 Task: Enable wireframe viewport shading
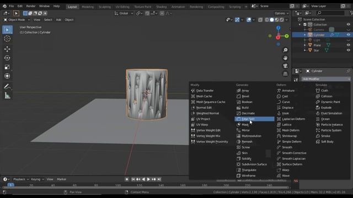[x=267, y=20]
